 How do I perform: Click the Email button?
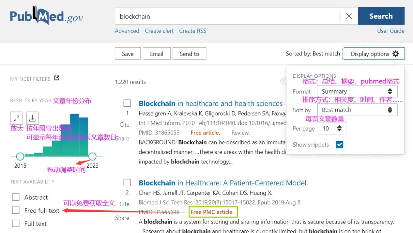(157, 54)
